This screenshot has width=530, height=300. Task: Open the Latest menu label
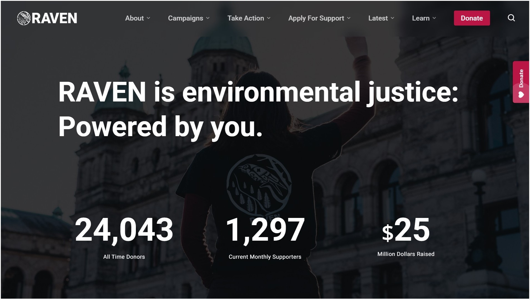coord(378,18)
